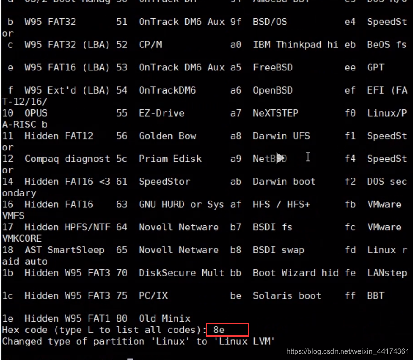Click the 'CP/M' partition type
Screen dimensions: 413x360
click(150, 45)
